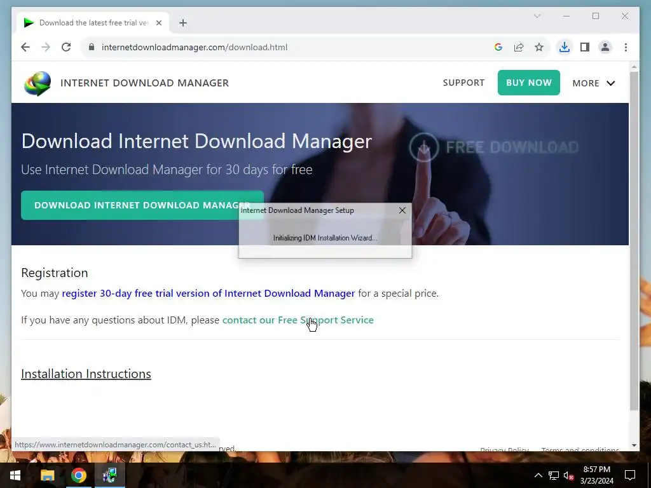Click the Initializing IDM Installation Wizard text

[x=325, y=238]
